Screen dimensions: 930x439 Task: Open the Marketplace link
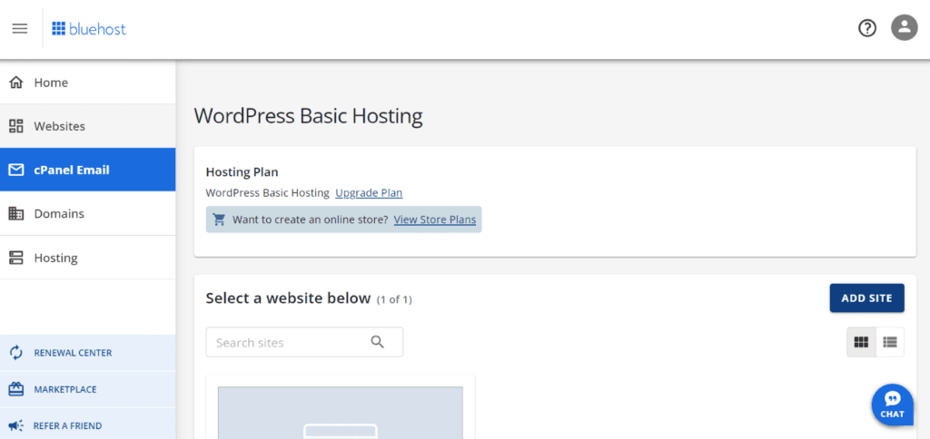pyautogui.click(x=88, y=389)
